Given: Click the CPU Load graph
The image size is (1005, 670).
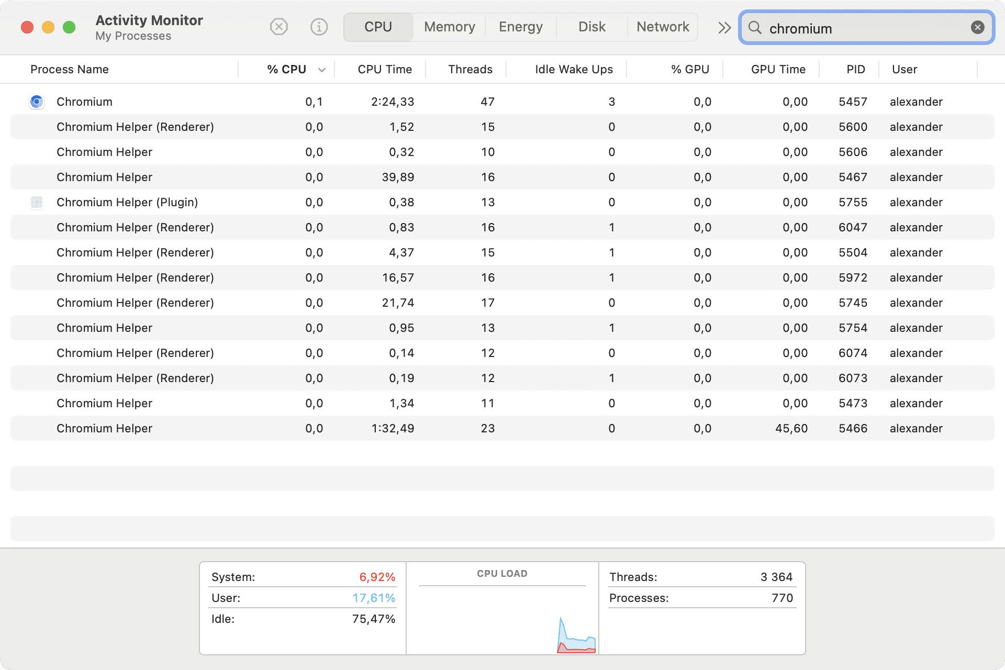Looking at the screenshot, I should 502,620.
